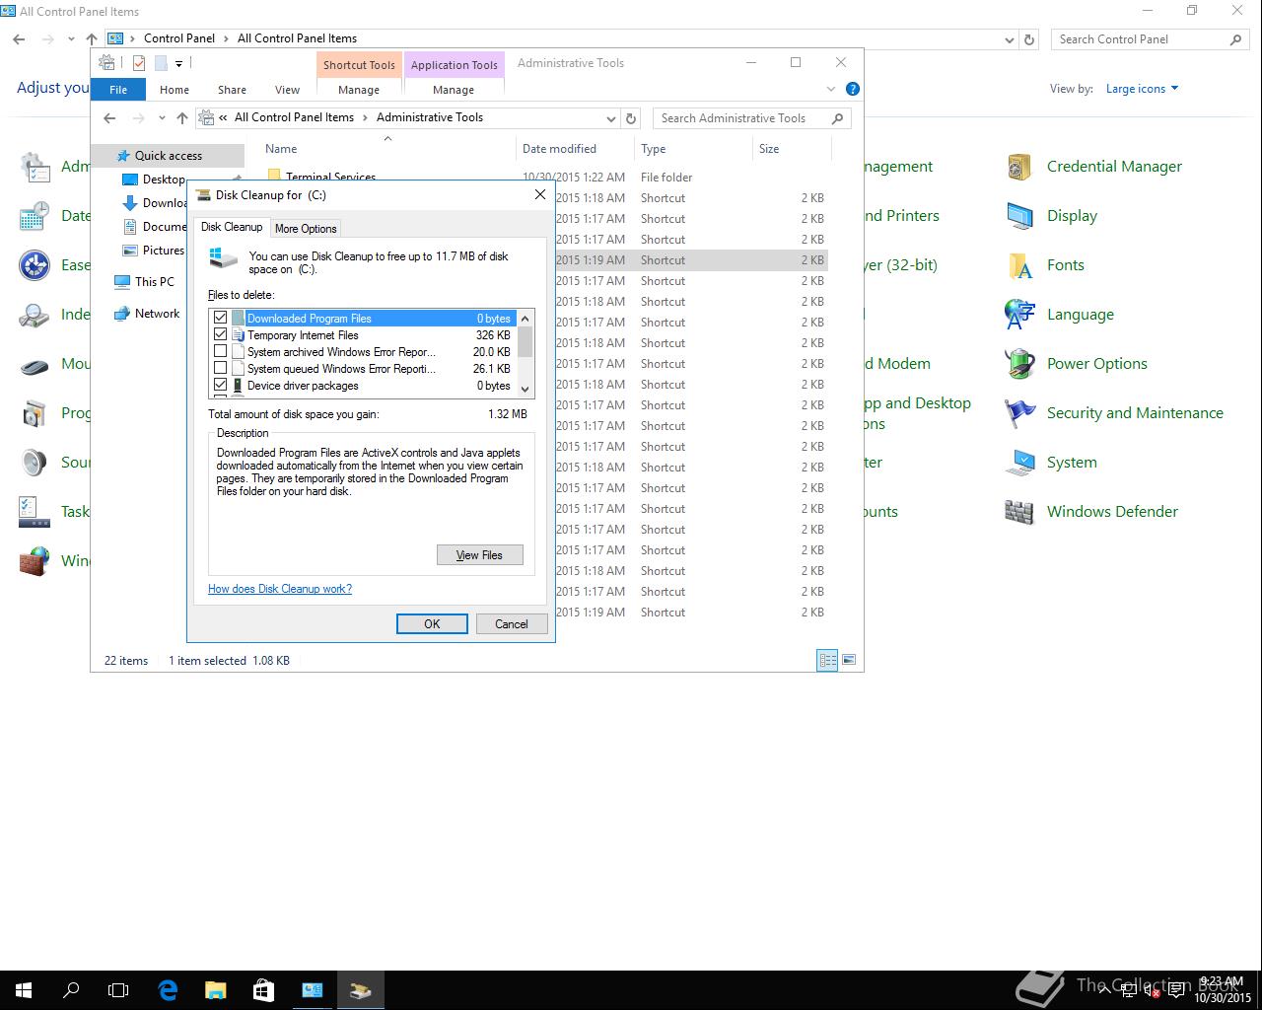Open the Share ribbon tab
This screenshot has height=1010, width=1262.
(232, 90)
